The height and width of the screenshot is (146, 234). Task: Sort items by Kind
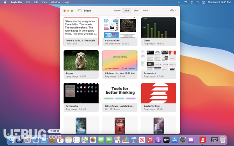(x=145, y=11)
